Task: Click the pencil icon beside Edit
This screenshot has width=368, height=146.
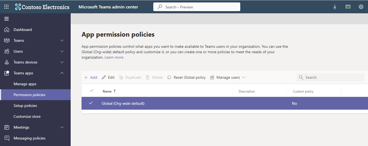Action: pos(104,77)
